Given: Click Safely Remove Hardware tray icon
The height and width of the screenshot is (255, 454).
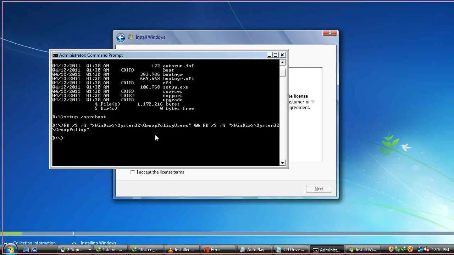Looking at the screenshot, I should [398, 249].
